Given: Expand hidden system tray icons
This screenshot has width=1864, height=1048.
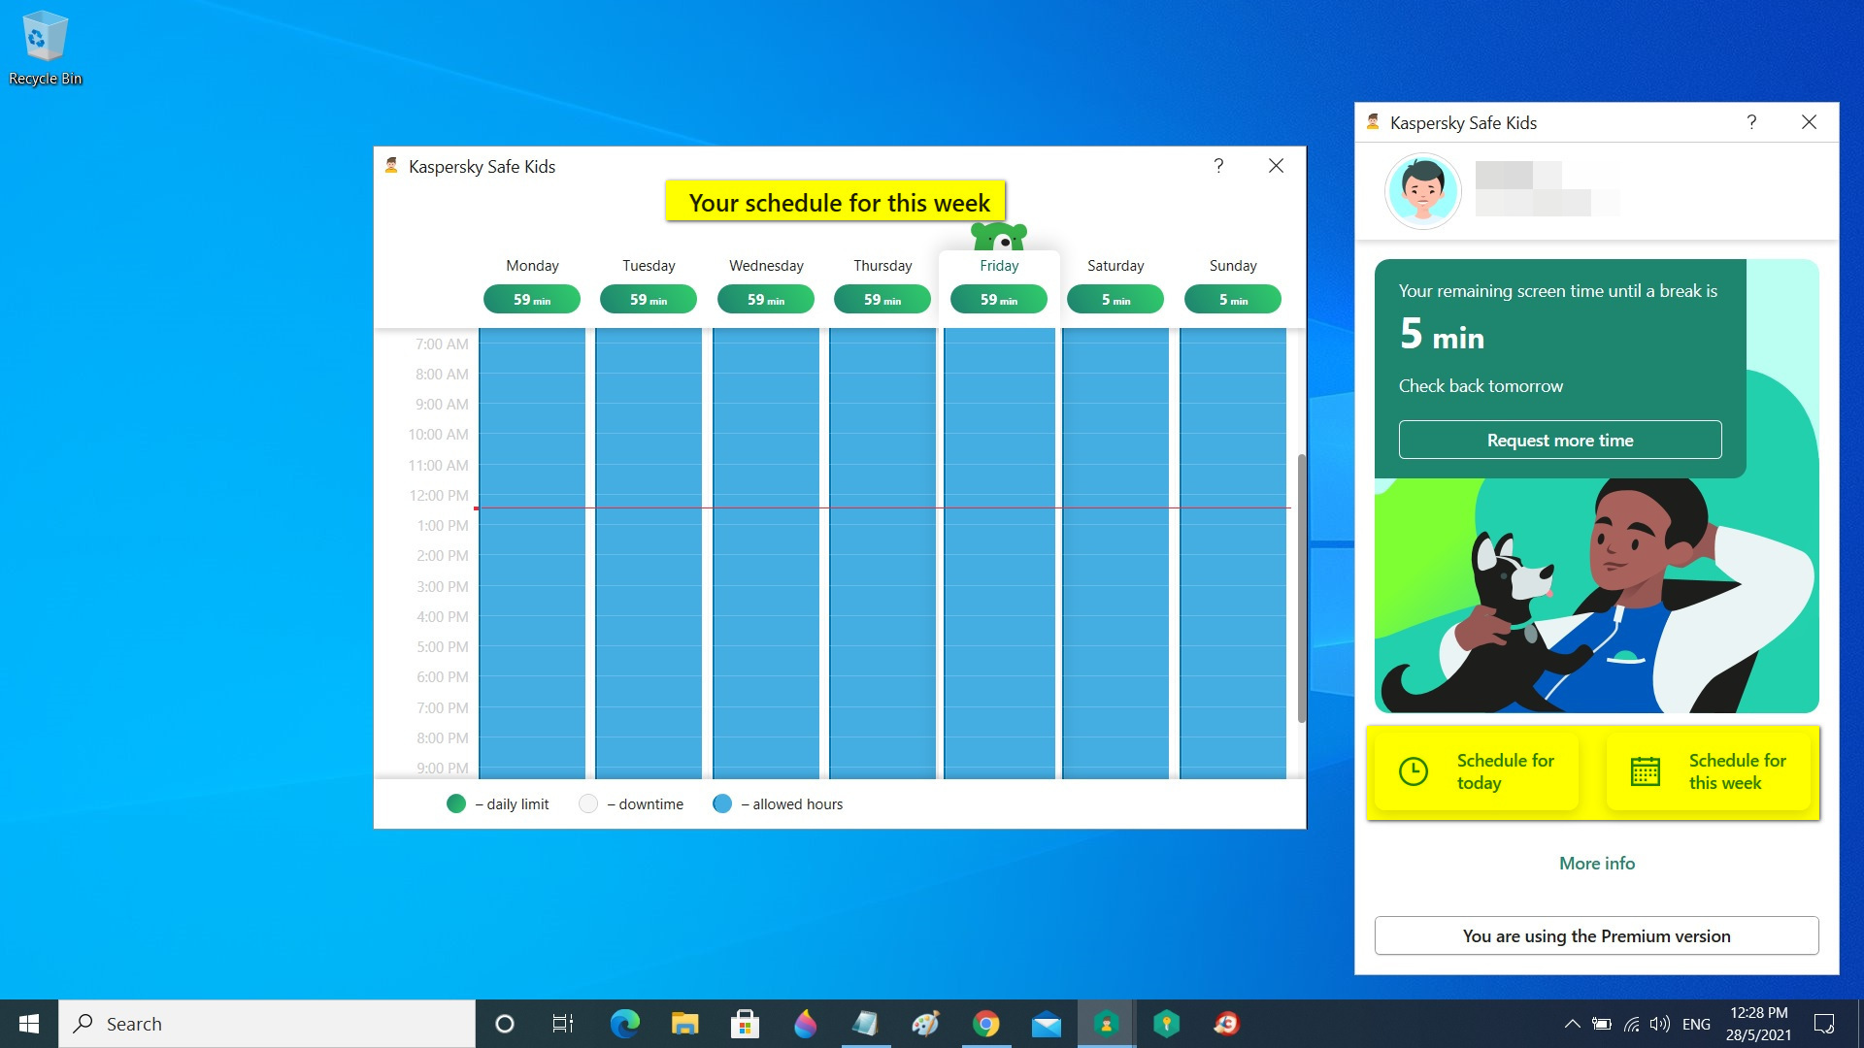Looking at the screenshot, I should click(1572, 1024).
